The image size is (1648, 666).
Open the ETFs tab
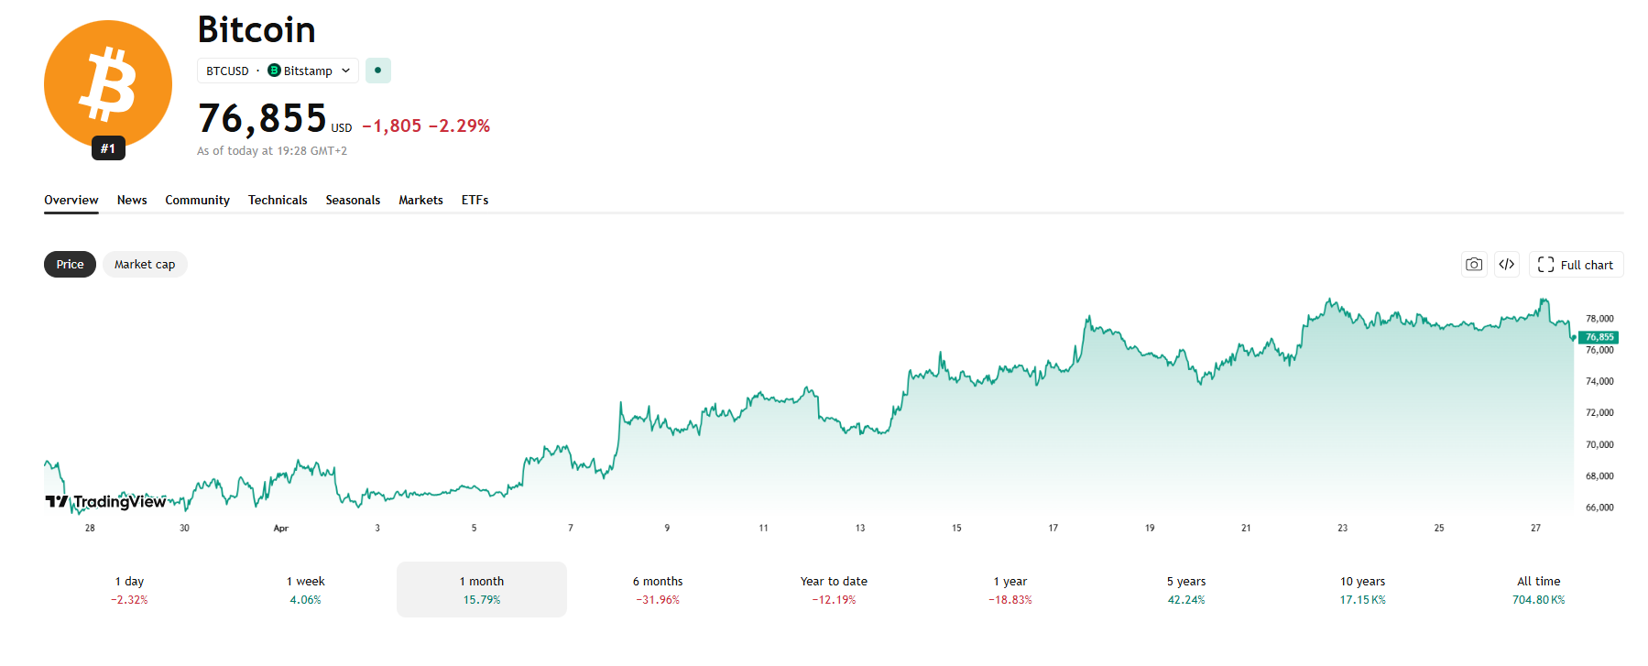pos(475,200)
